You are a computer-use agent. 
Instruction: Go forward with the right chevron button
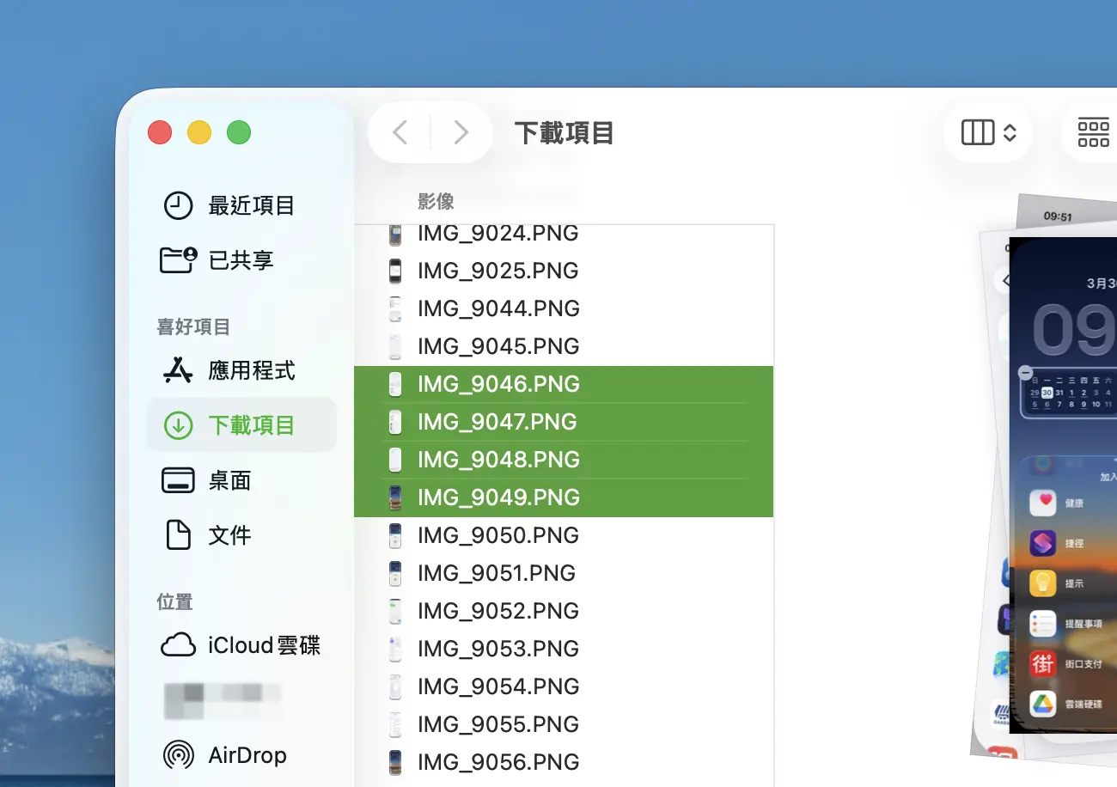pos(461,132)
